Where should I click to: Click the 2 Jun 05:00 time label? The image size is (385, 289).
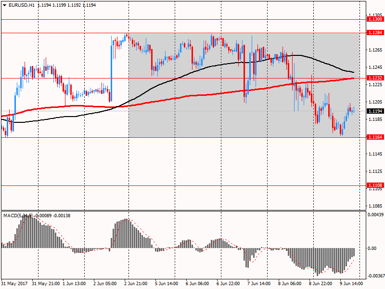[x=105, y=284]
